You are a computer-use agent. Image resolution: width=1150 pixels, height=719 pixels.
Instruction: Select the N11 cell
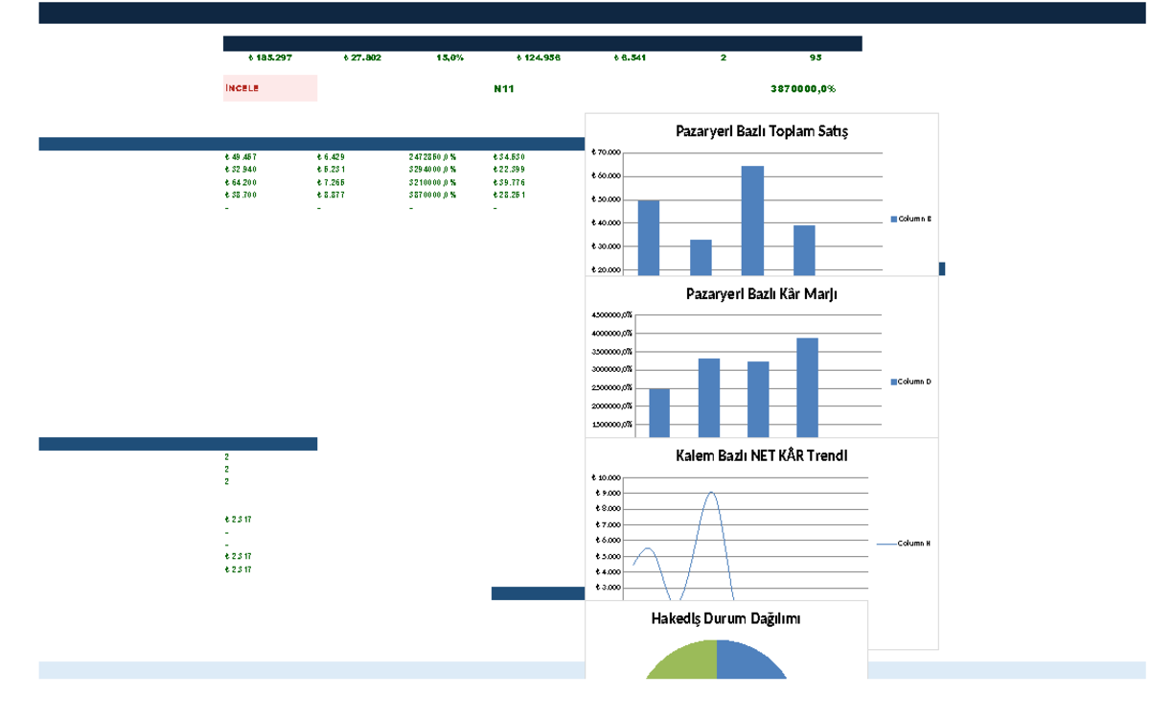[x=504, y=88]
